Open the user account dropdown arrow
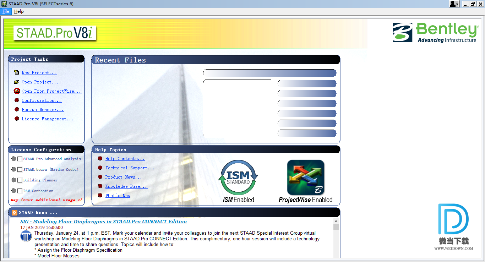This screenshot has width=485, height=262. 458,4
